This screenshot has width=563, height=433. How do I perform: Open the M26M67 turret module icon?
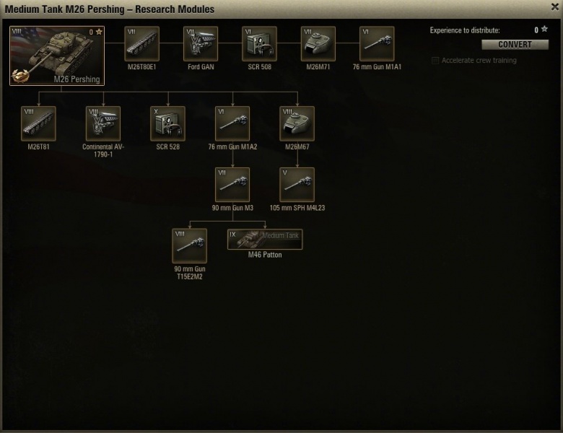297,123
